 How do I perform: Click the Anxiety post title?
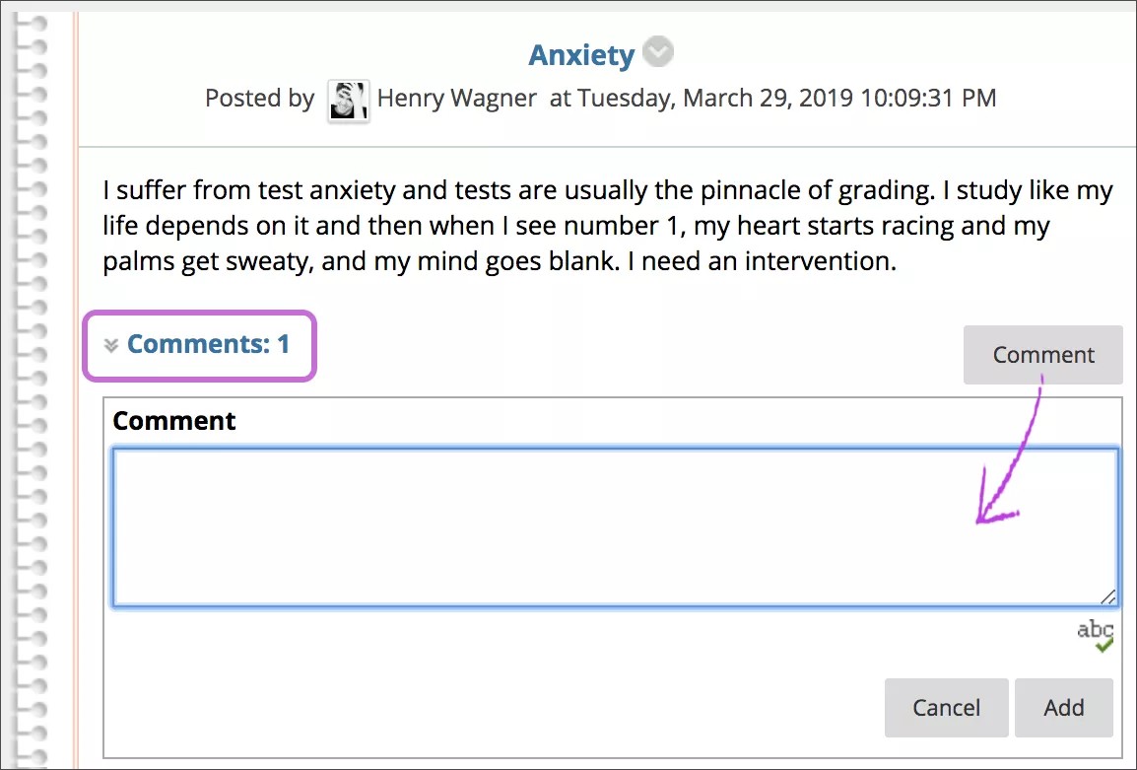[581, 54]
